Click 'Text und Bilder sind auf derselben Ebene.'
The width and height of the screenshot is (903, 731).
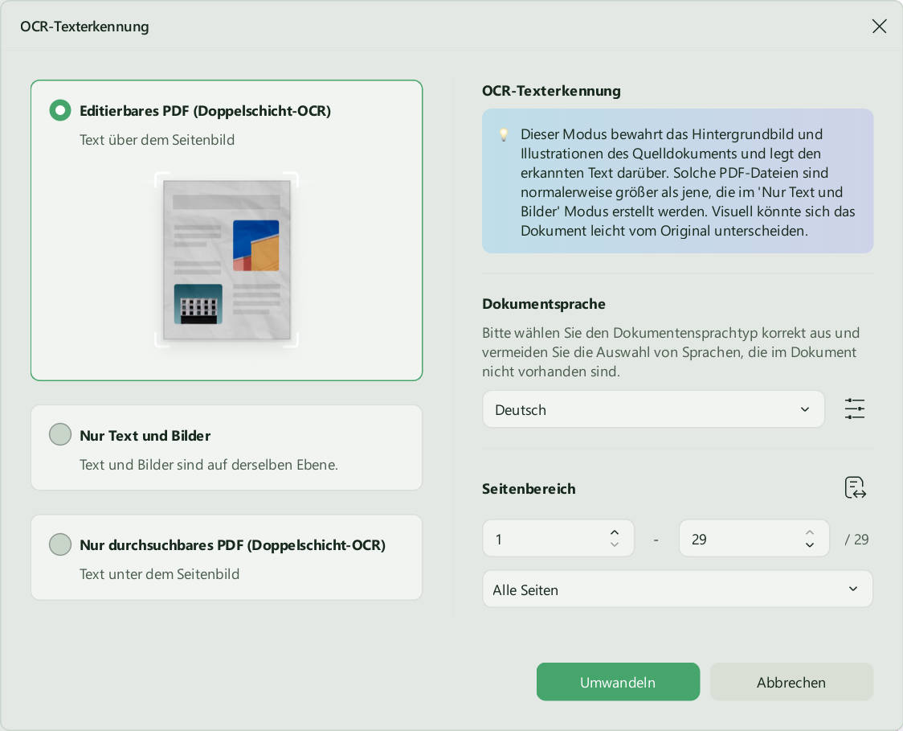(208, 465)
